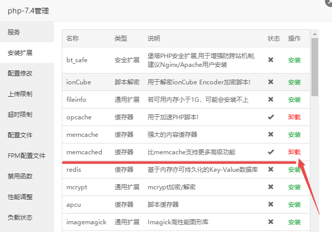Open the 性能调整 tab
This screenshot has width=332, height=232.
point(27,197)
